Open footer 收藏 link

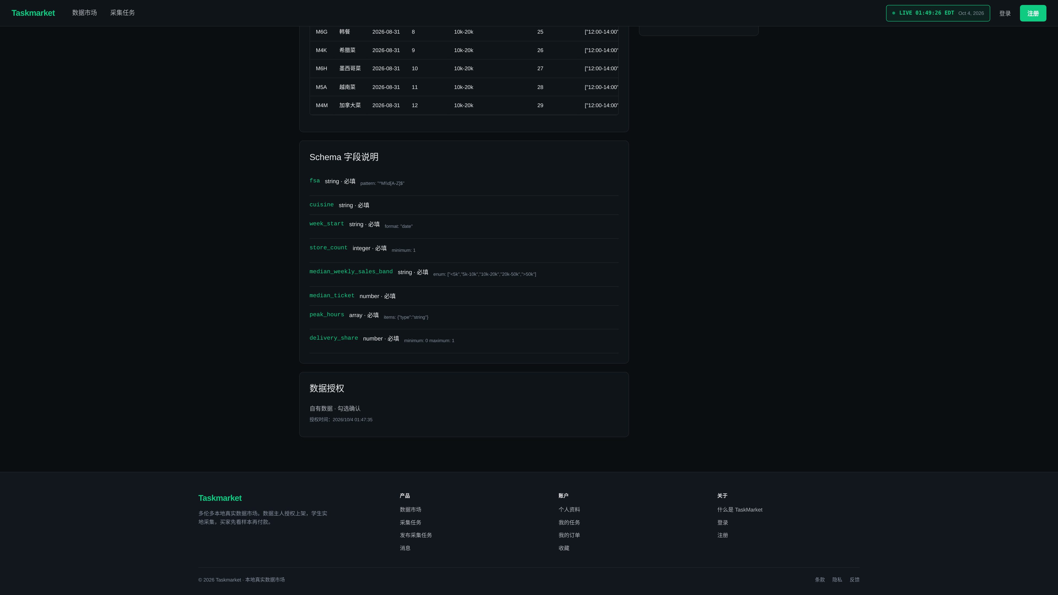point(563,548)
